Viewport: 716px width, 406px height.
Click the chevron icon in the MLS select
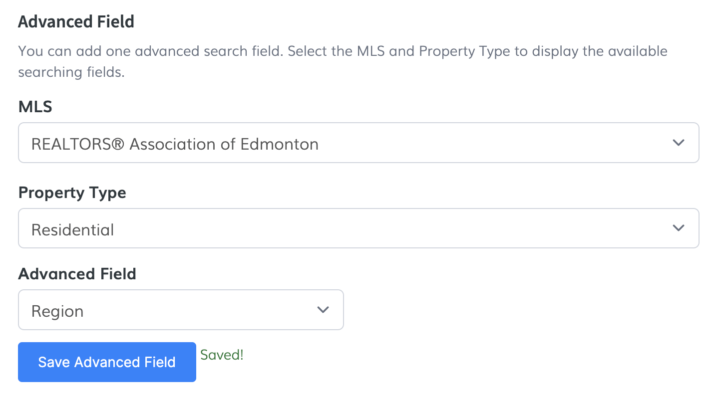(678, 143)
